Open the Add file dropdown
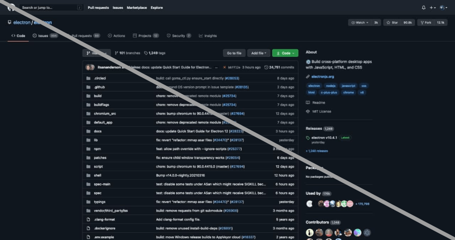Screen dimensions: 455x240 259,53
